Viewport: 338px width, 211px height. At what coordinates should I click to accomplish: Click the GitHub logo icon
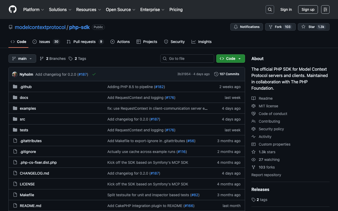13,9
